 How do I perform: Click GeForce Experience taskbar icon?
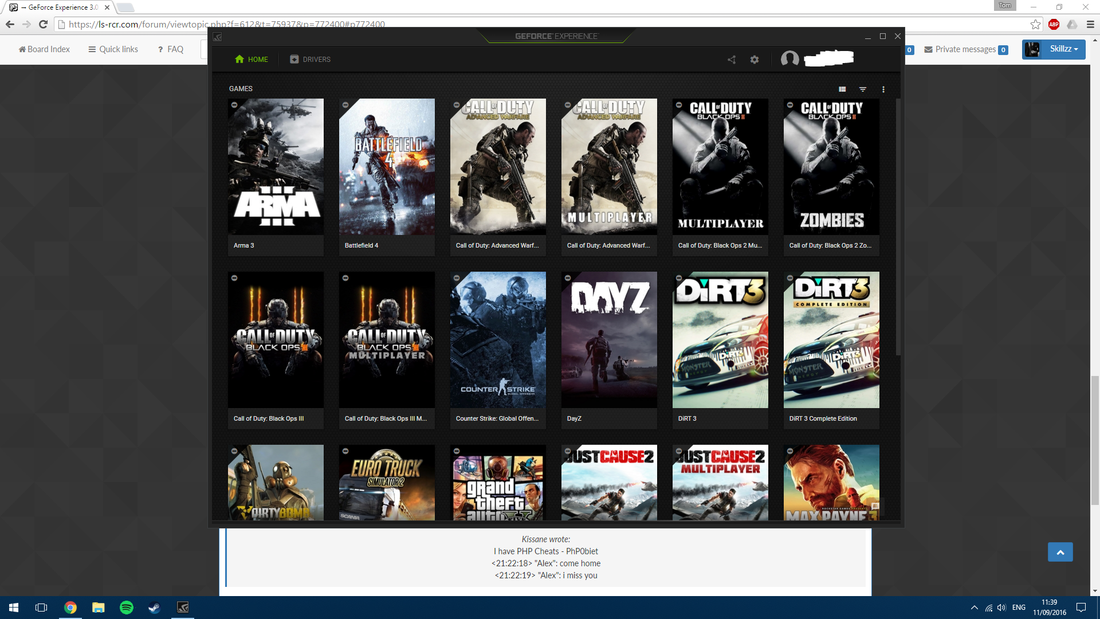click(x=183, y=608)
